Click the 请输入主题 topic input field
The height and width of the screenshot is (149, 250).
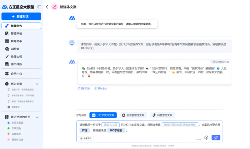(111, 125)
